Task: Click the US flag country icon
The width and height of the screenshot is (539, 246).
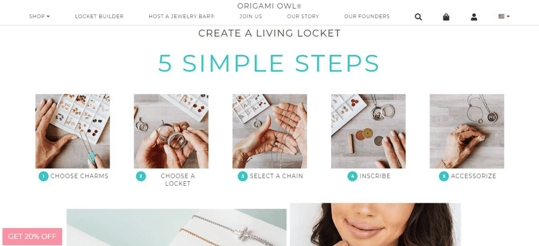Action: pos(502,16)
